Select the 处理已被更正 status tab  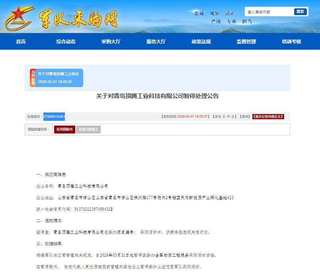point(88,130)
